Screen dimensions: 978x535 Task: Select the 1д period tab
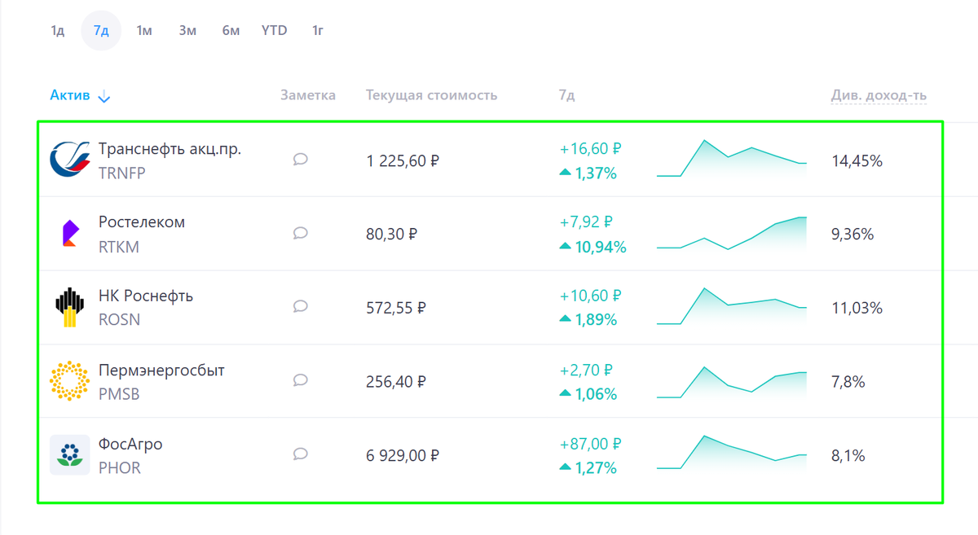(58, 31)
